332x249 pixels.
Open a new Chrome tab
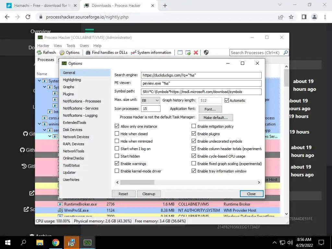pos(165,6)
